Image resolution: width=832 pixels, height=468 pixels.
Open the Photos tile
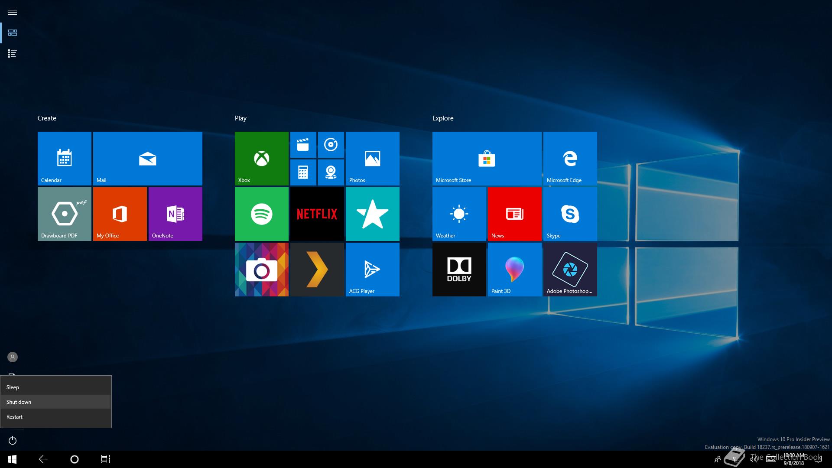(x=373, y=159)
